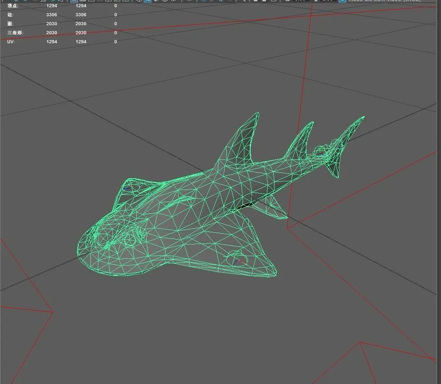This screenshot has height=384, width=441.
Task: Click the UV label in the poly count HUD
Action: (11, 41)
